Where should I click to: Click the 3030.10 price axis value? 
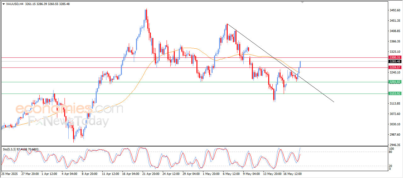coord(396,124)
